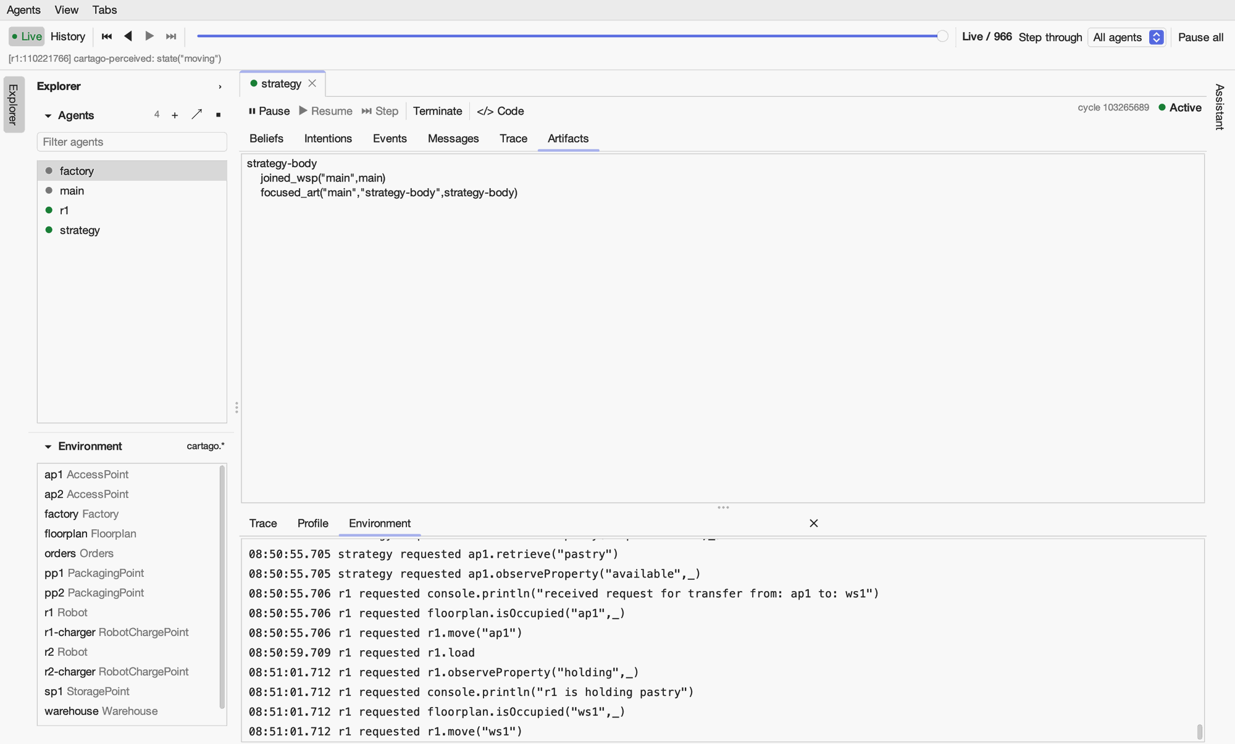1235x744 pixels.
Task: Click in the Filter agents field
Action: click(x=132, y=142)
